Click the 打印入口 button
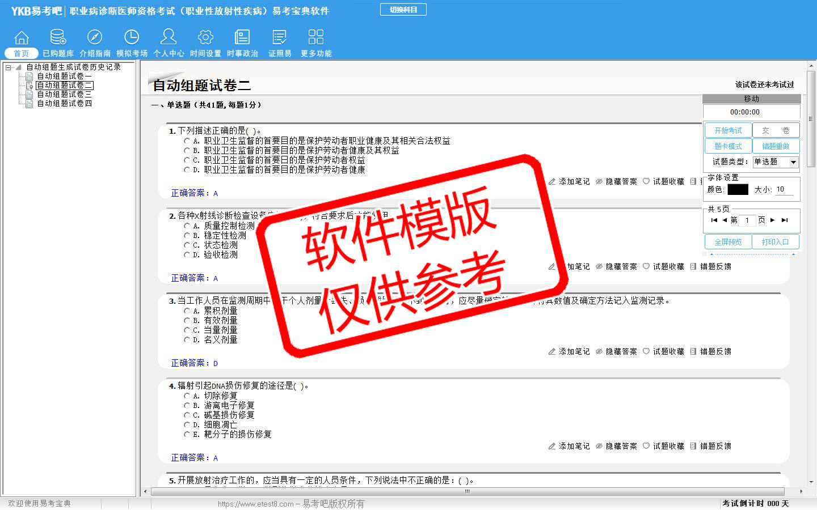The width and height of the screenshot is (817, 510). pos(776,242)
